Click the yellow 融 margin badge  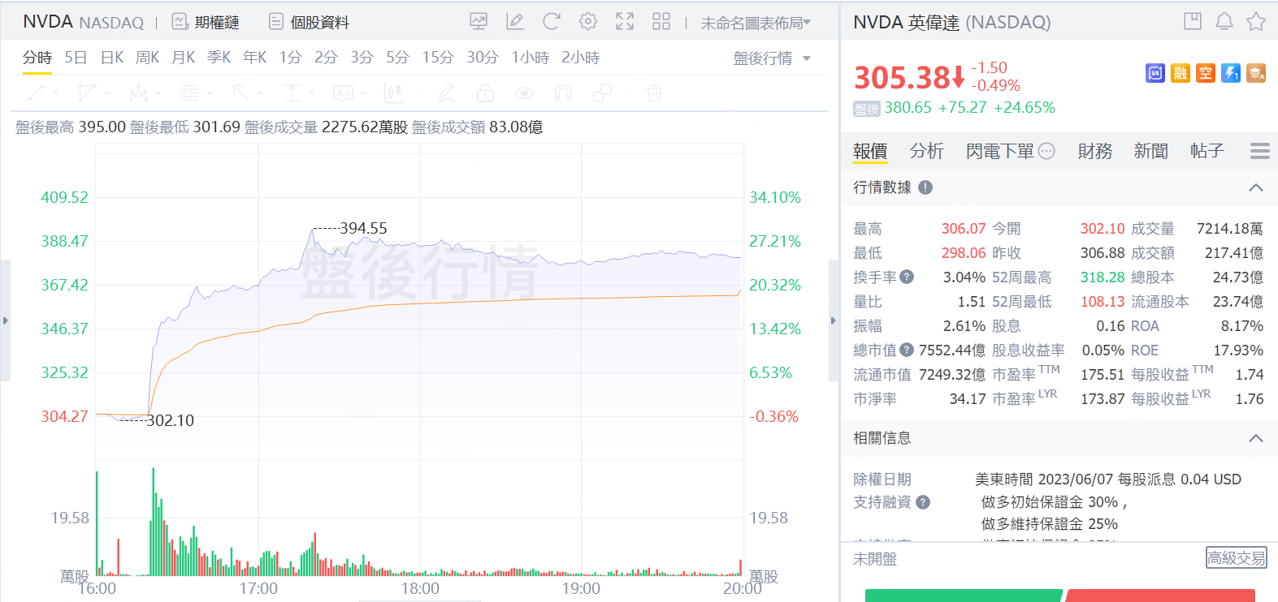[1181, 74]
